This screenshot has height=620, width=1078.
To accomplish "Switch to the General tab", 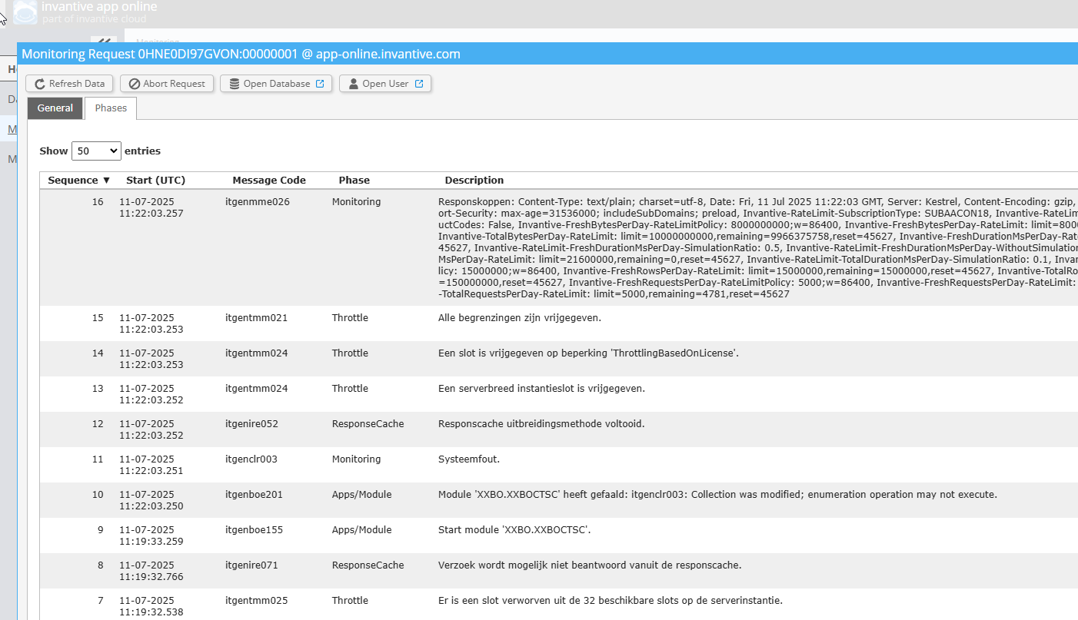I will 55,108.
